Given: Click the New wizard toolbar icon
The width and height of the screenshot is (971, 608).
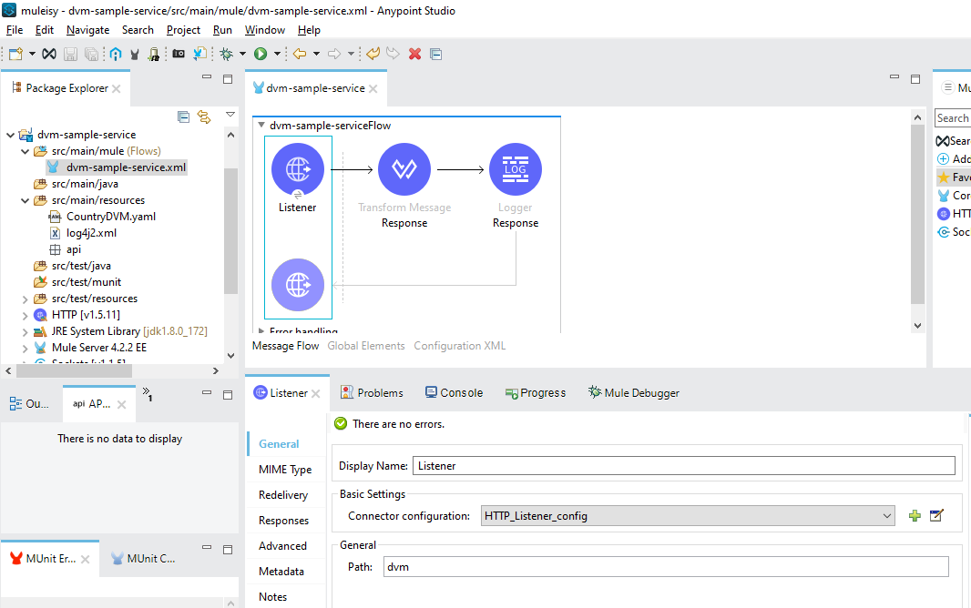Looking at the screenshot, I should pos(15,54).
